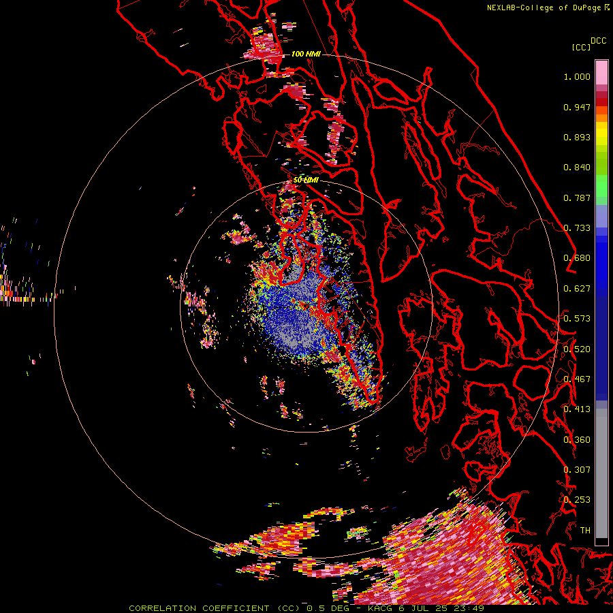This screenshot has width=613, height=613.
Task: Click the 0.413 scale value
Action: tap(577, 409)
